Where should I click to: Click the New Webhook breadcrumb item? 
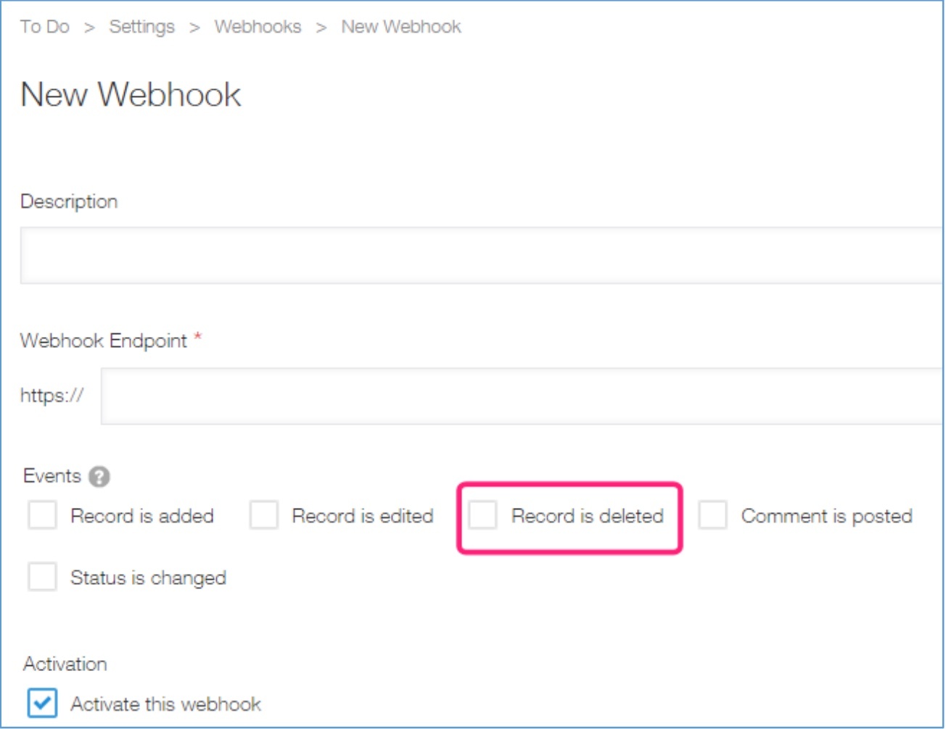pyautogui.click(x=401, y=27)
